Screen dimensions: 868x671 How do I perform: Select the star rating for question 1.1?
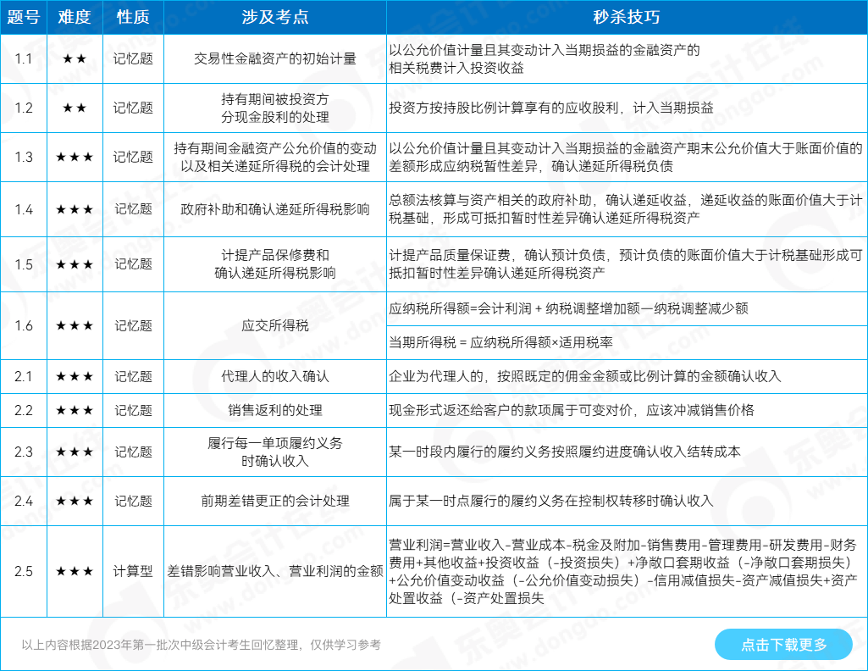pos(75,59)
